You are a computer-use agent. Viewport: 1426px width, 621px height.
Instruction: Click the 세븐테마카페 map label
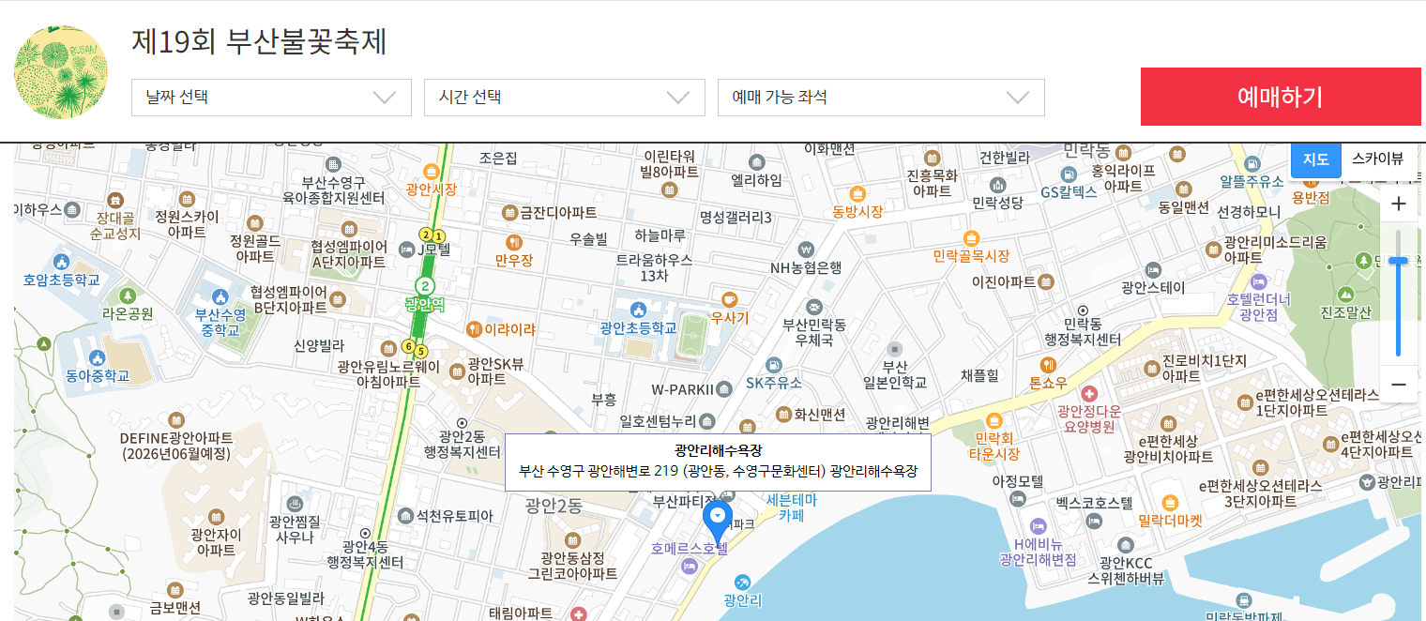[791, 507]
